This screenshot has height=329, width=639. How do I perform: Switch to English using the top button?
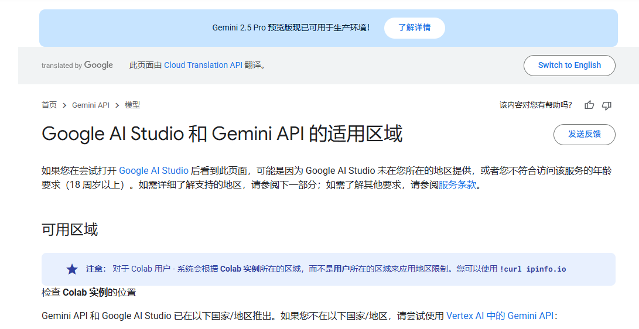point(569,65)
